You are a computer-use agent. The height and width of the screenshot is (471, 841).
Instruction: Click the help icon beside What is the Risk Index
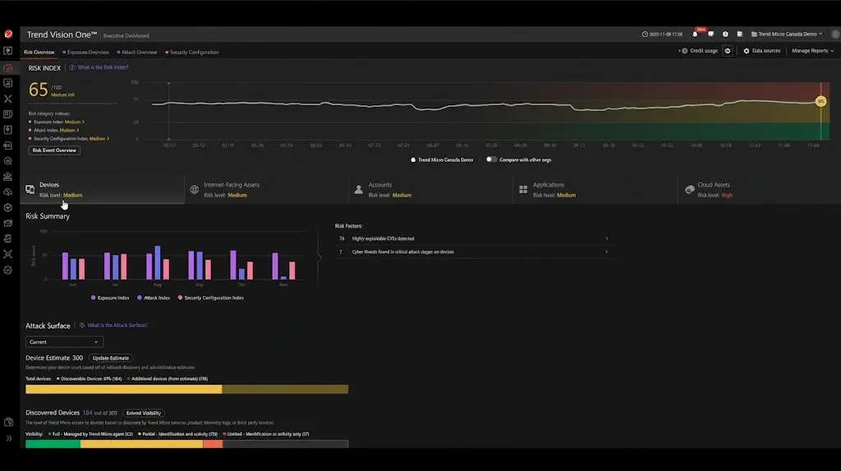coord(72,67)
